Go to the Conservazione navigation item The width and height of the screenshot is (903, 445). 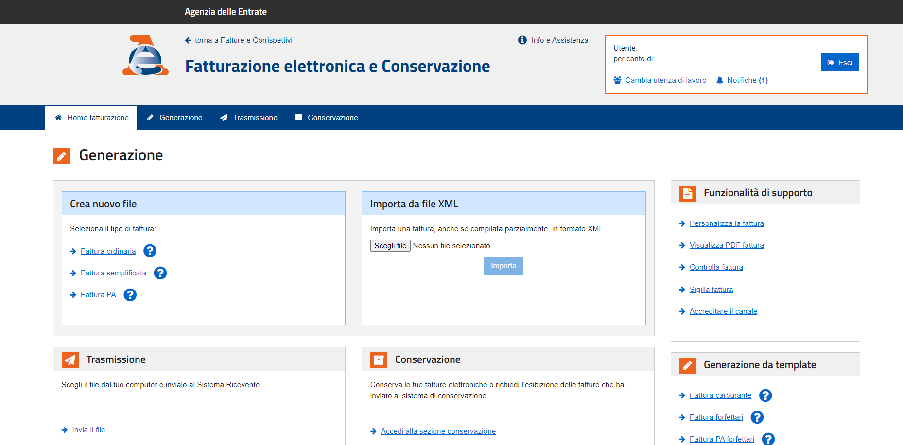(327, 118)
